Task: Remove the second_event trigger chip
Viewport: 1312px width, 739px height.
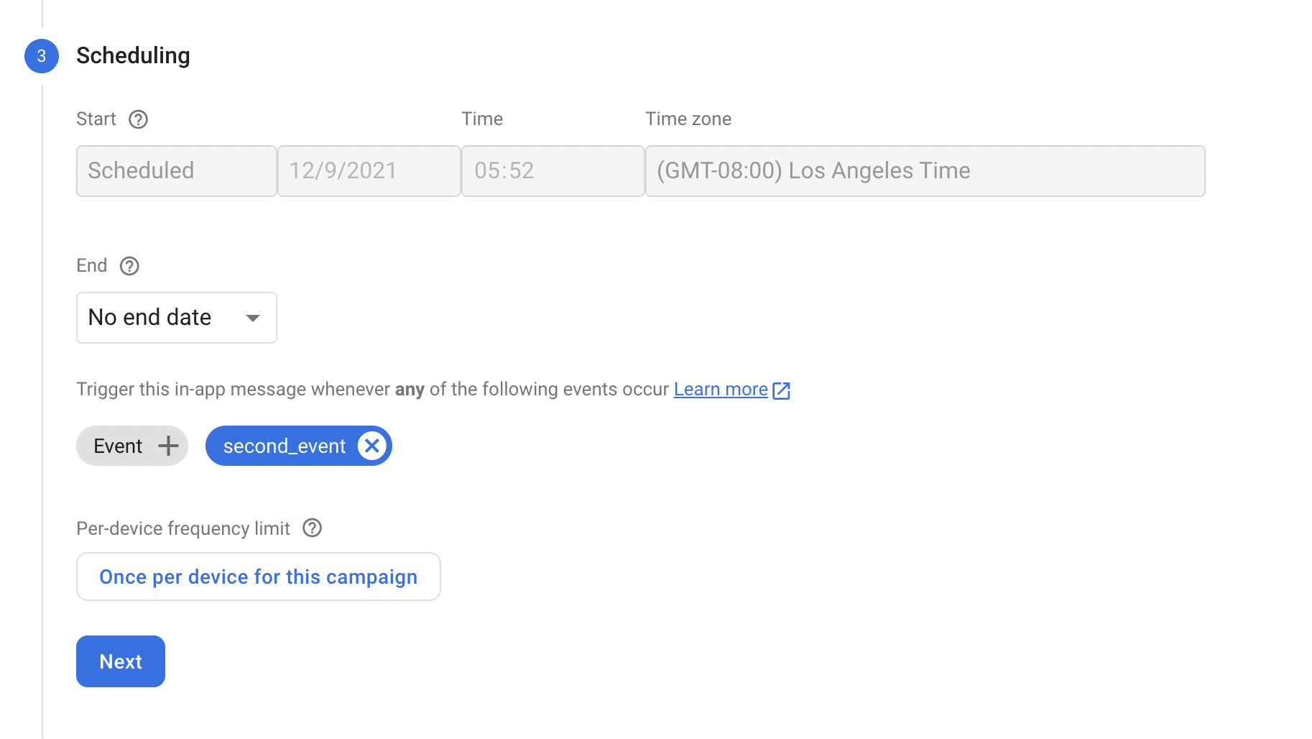Action: click(371, 446)
